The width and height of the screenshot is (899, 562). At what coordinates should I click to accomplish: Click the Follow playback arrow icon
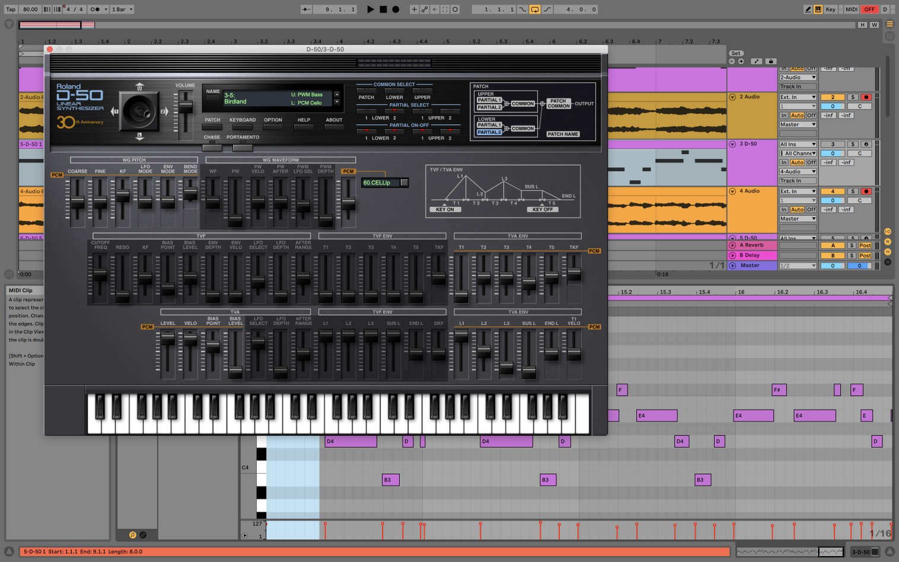306,9
